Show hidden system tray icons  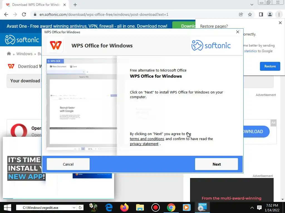point(252,208)
